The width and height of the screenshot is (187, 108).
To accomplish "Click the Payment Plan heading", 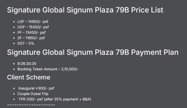I will (93, 52).
